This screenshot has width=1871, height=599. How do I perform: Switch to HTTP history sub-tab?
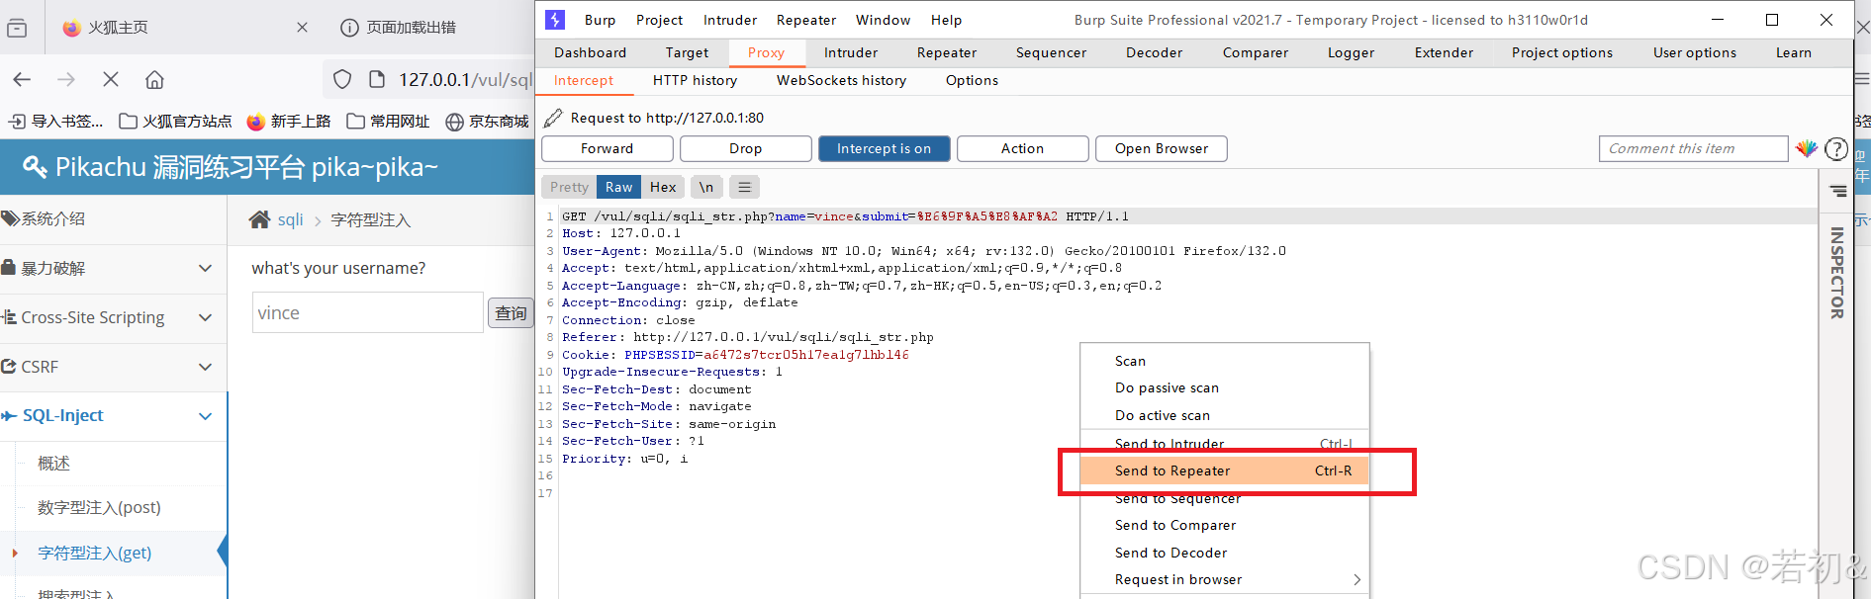[695, 81]
